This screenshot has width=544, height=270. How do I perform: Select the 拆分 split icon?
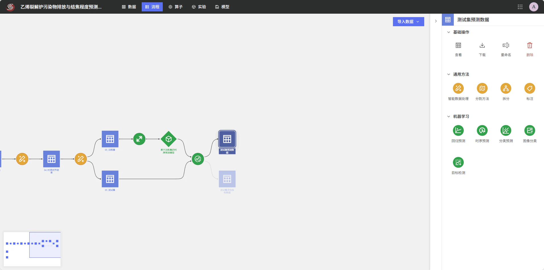[x=506, y=88]
